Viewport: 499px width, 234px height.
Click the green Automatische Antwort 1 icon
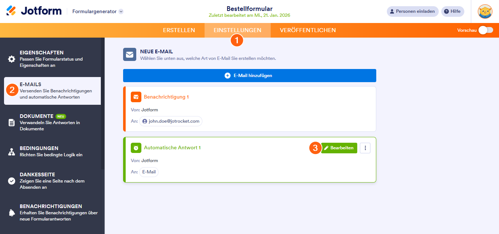136,148
